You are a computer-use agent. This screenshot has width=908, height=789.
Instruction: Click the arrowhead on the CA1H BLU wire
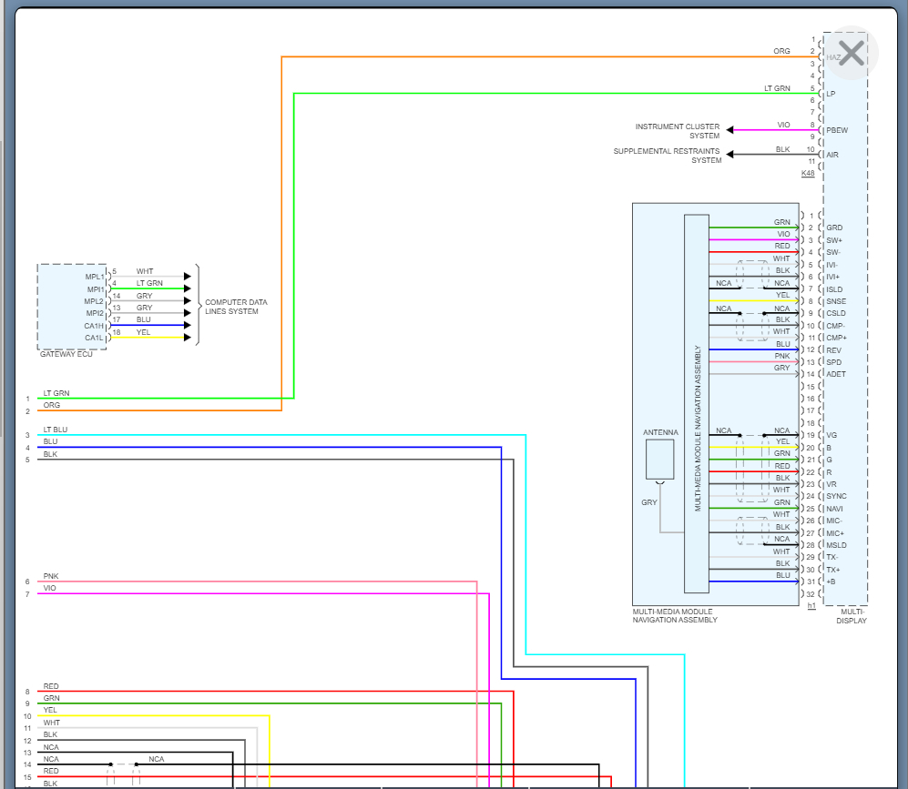(x=188, y=325)
